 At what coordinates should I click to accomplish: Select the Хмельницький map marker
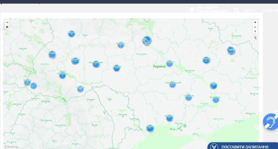pos(96,64)
